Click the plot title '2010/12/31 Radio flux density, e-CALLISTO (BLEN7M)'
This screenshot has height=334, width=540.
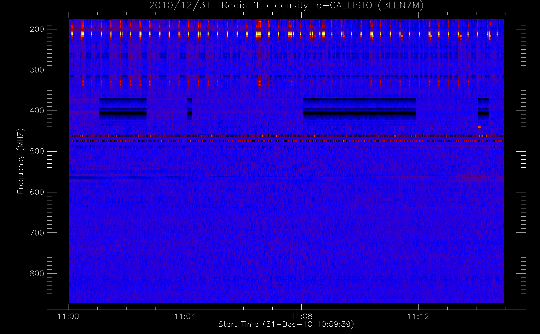click(286, 6)
